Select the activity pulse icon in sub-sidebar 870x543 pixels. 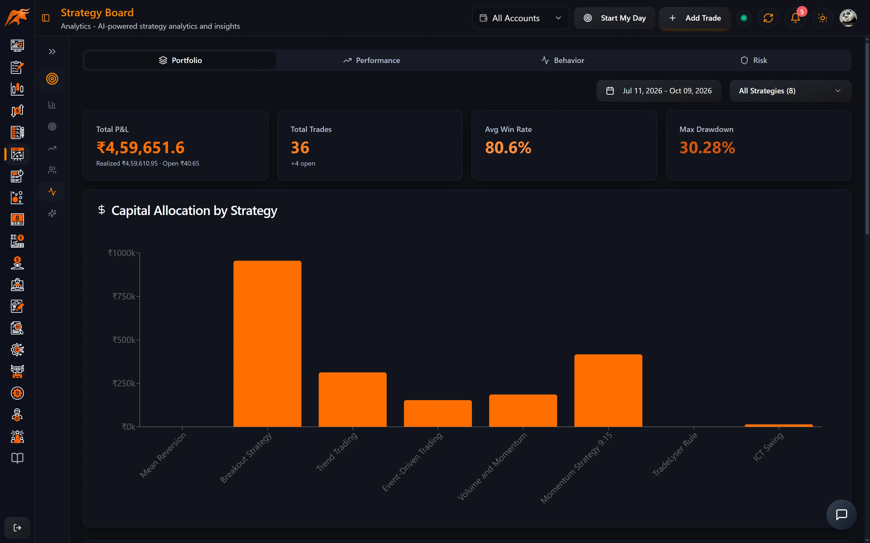[52, 192]
